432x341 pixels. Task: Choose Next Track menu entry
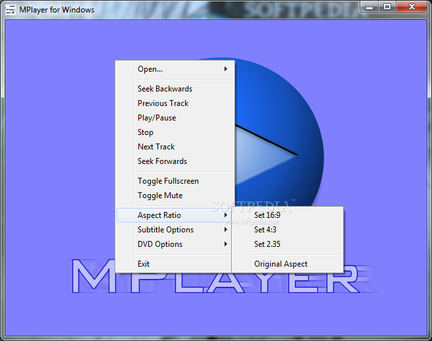click(175, 147)
